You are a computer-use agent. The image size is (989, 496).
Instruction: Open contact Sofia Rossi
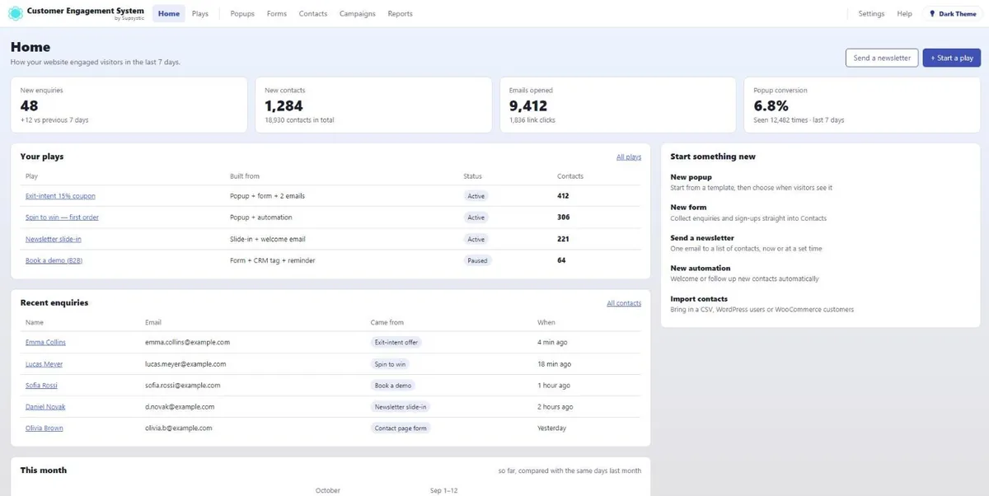click(41, 385)
